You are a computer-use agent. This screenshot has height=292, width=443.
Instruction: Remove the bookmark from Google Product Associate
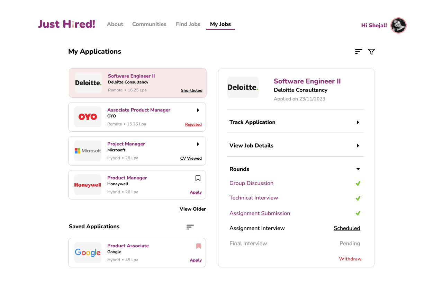point(199,246)
